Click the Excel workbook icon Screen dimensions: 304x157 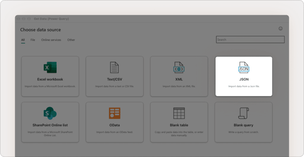[50, 67]
